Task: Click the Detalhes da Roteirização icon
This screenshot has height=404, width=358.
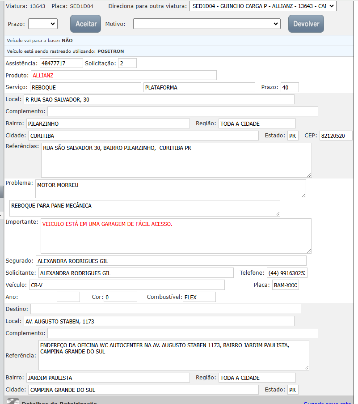Action: (13, 401)
